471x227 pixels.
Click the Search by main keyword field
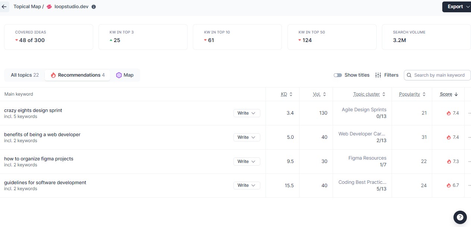coord(439,75)
